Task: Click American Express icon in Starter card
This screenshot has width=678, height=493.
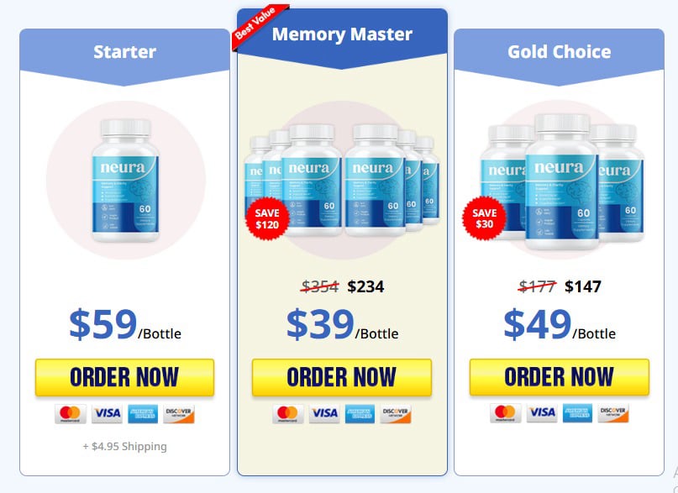Action: coord(143,414)
